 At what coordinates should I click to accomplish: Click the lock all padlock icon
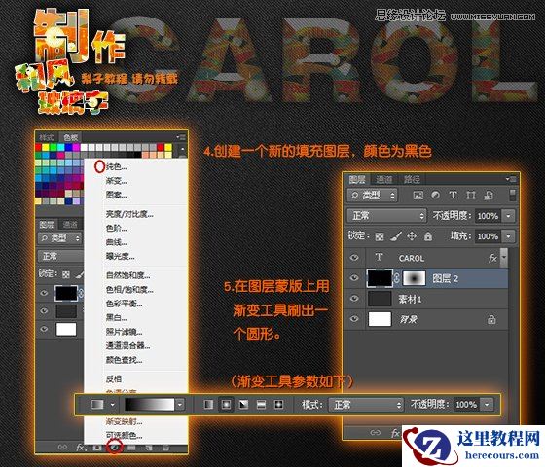click(x=428, y=236)
